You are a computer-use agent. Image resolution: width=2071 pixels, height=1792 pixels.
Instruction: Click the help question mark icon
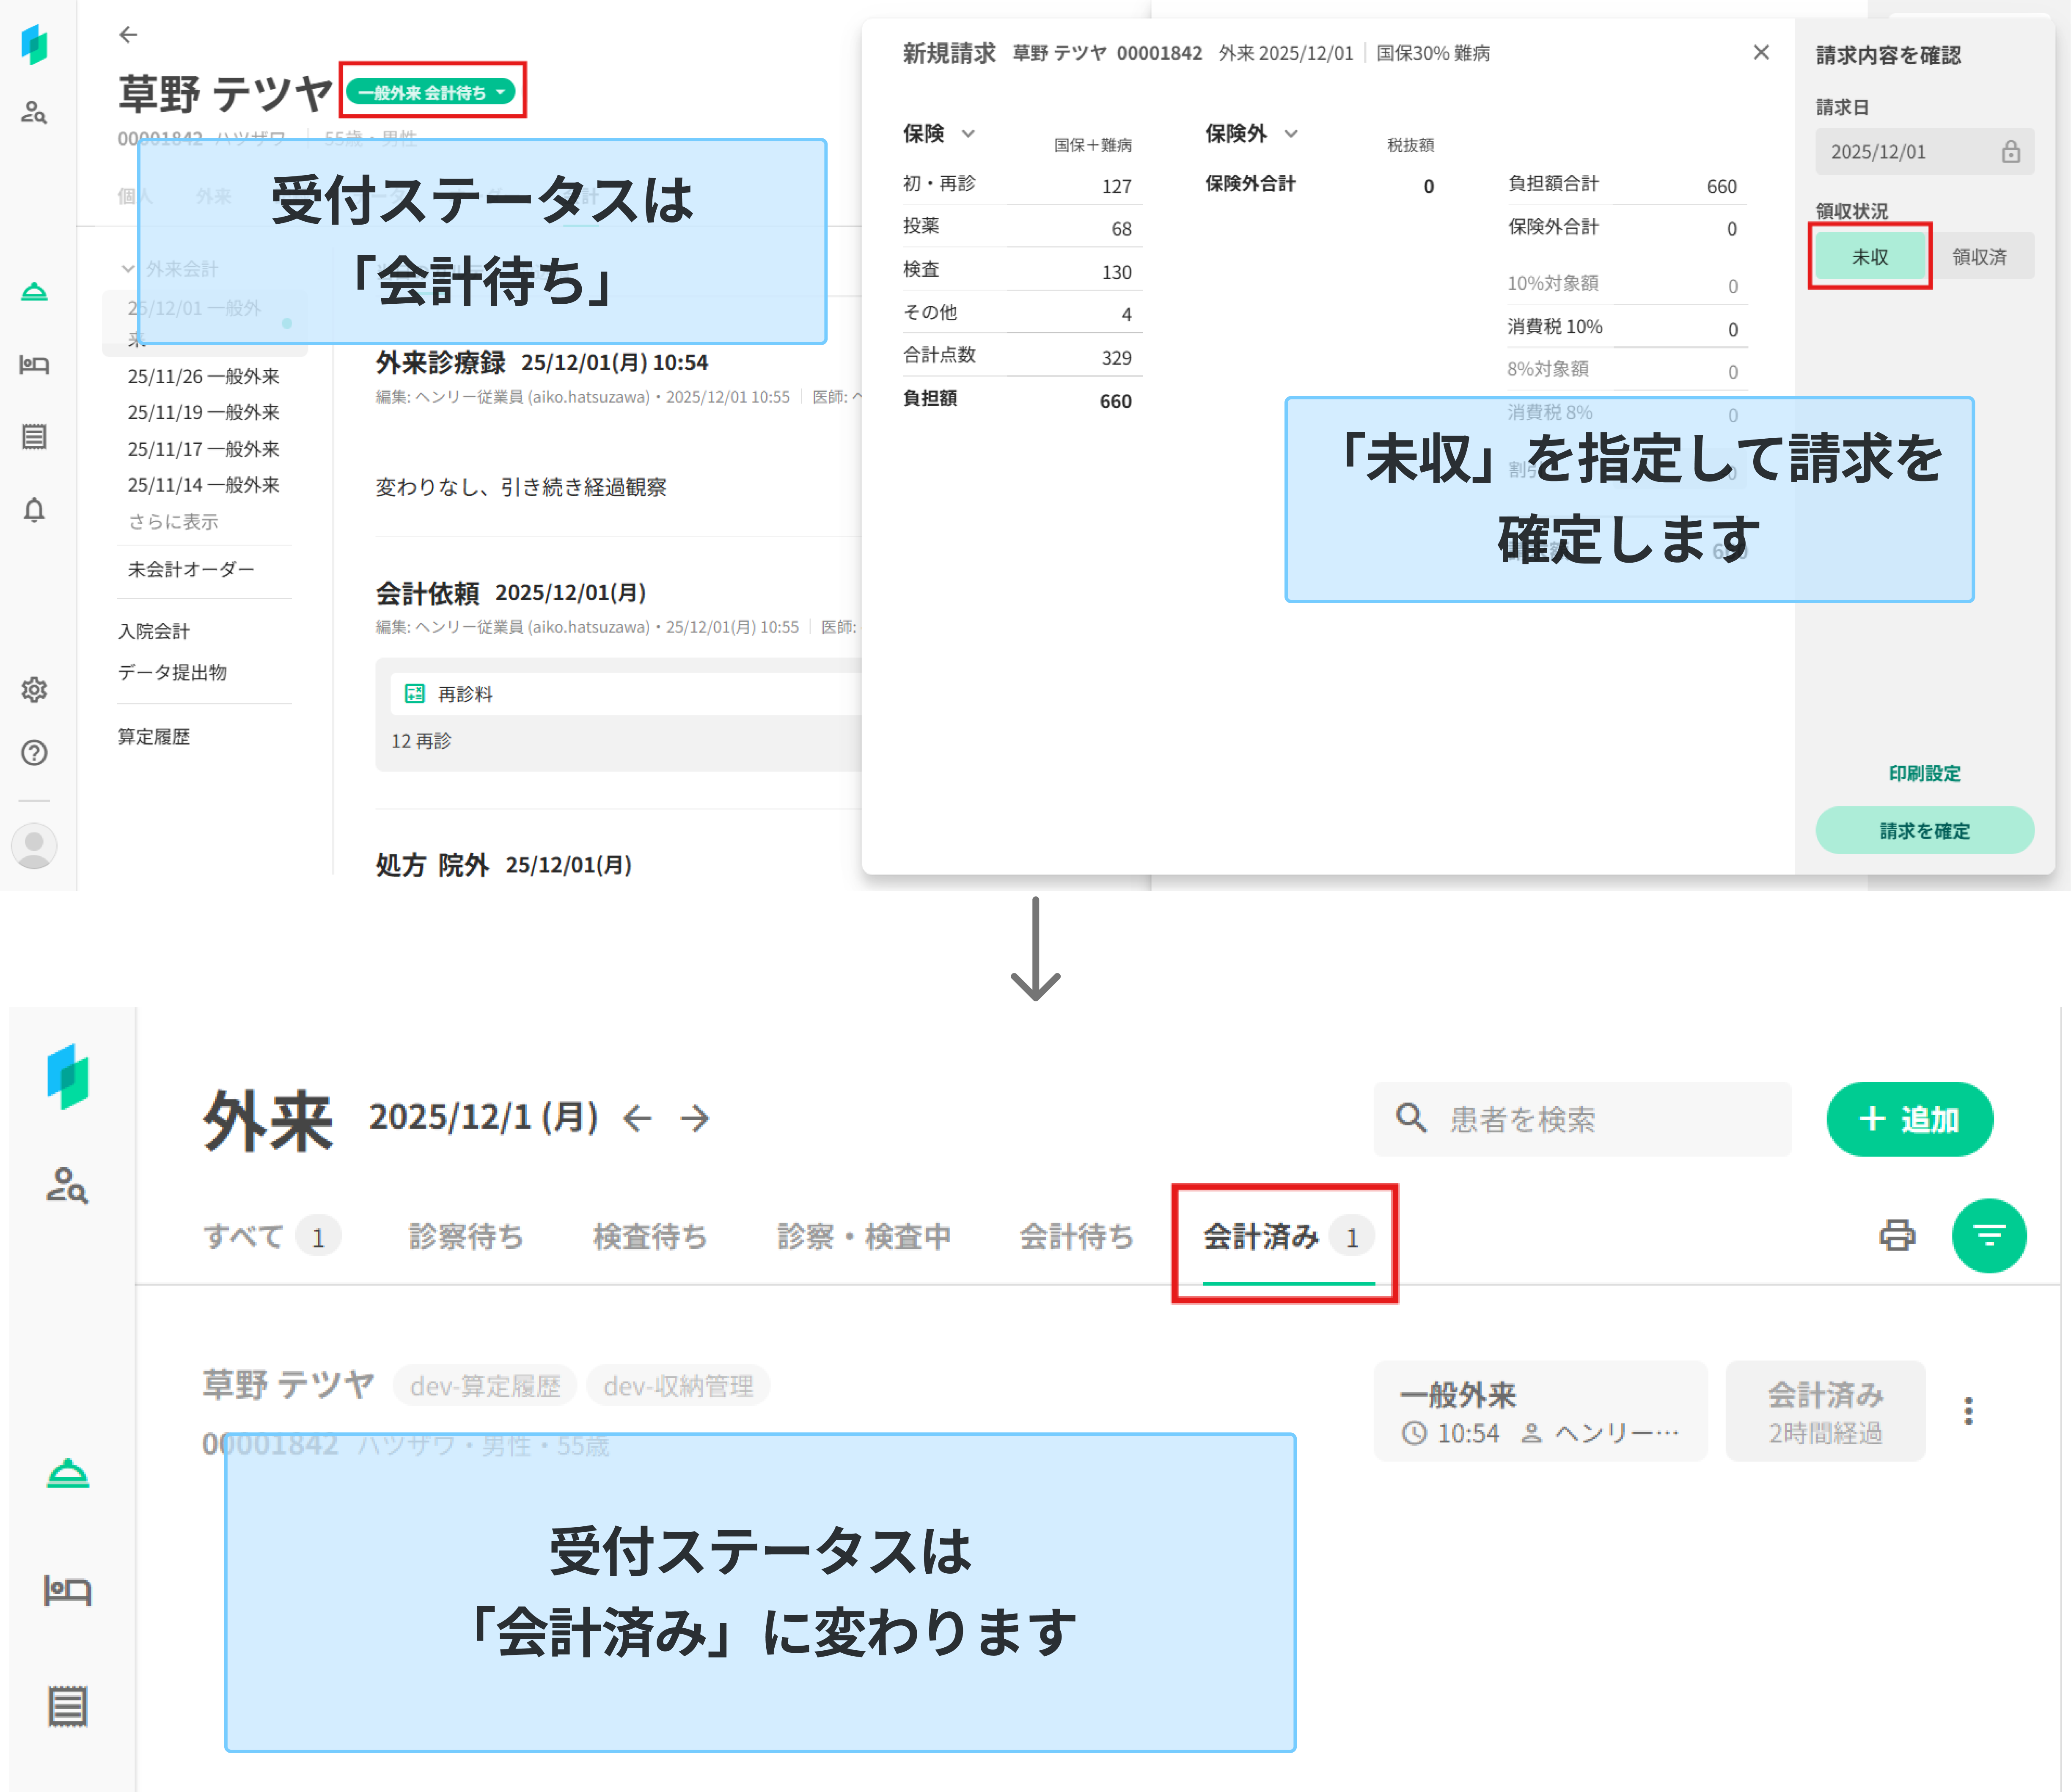(34, 753)
